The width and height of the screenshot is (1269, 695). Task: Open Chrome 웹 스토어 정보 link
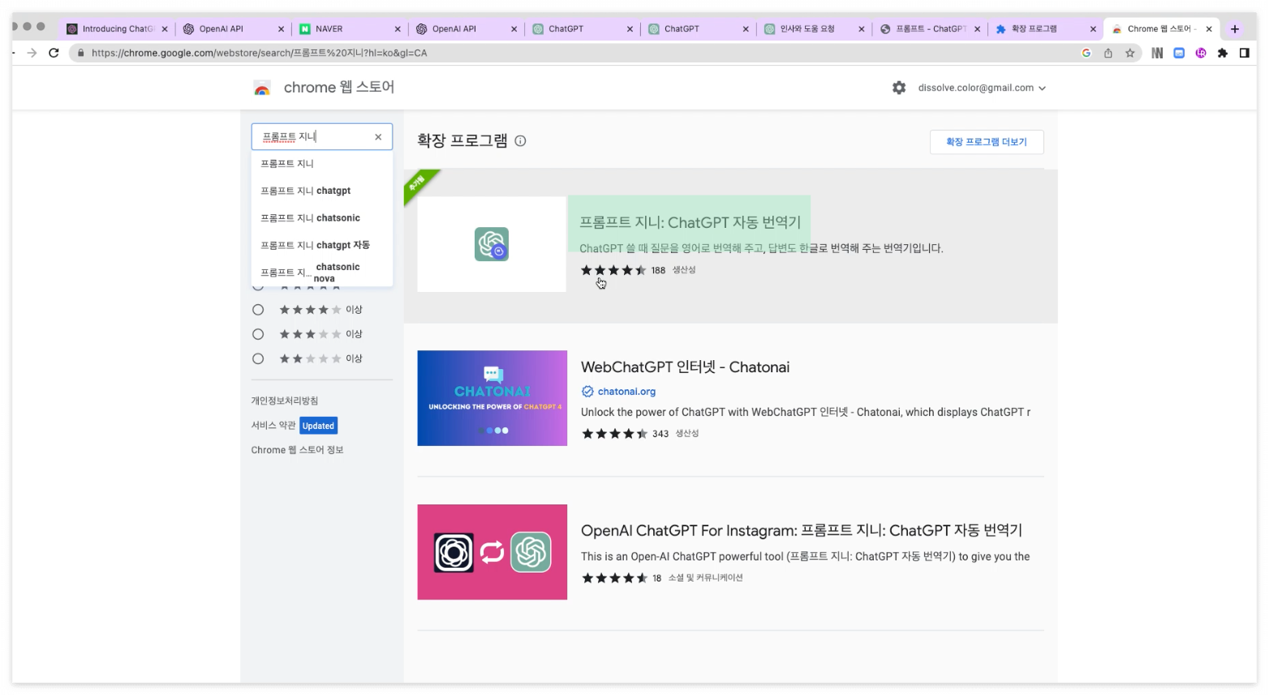297,450
